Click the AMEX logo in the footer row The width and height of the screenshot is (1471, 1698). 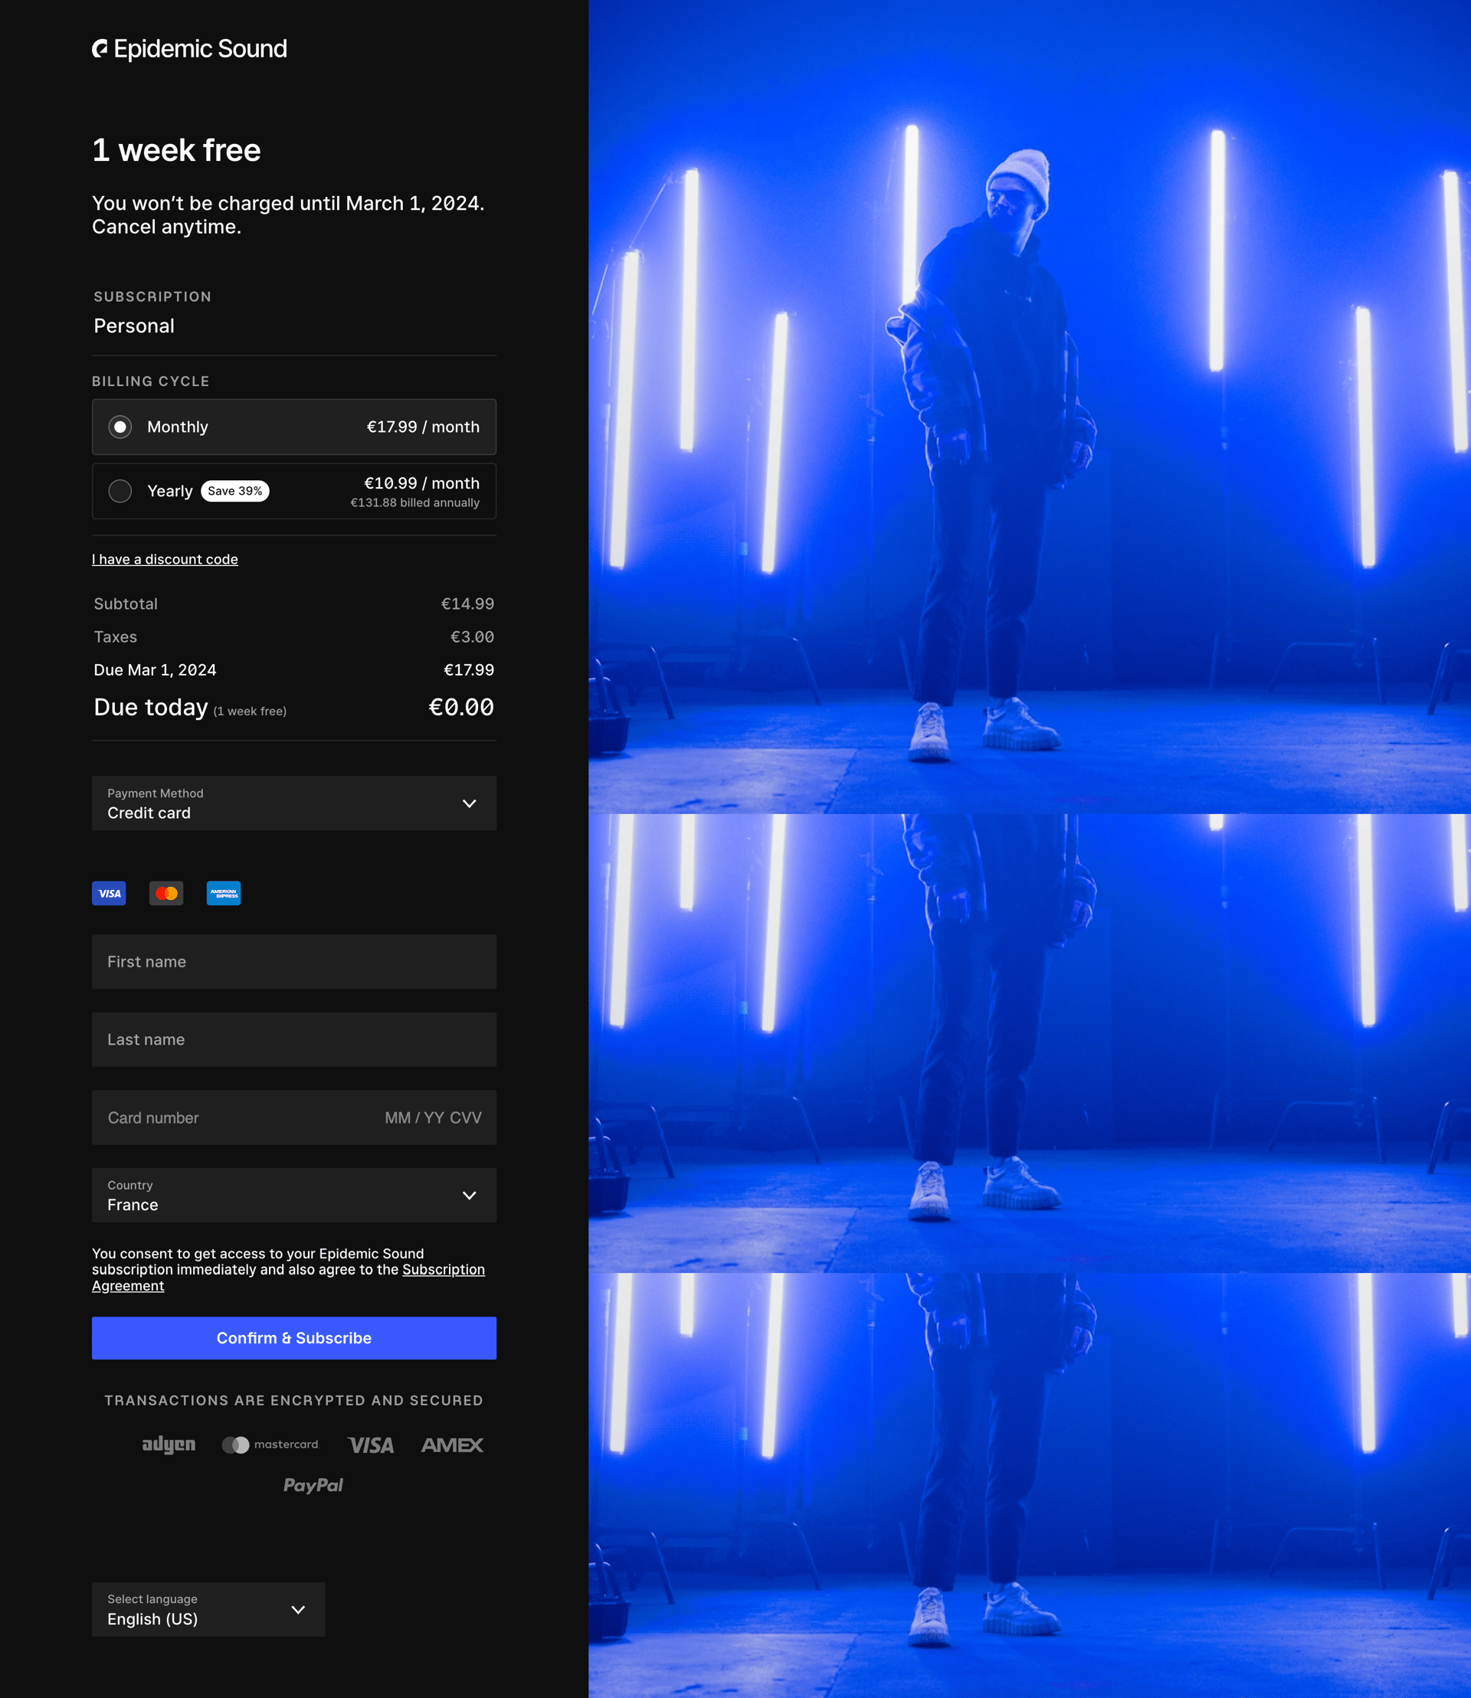[x=450, y=1444]
